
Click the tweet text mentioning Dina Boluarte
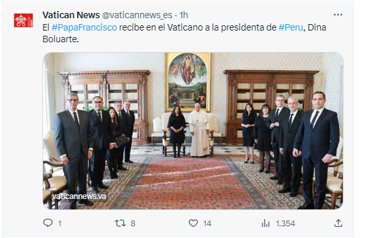184,33
